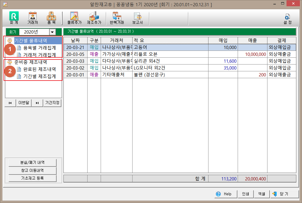This screenshot has width=302, height=203.
Task: Select 기간별 제조집계 tree item
Action: [40, 76]
